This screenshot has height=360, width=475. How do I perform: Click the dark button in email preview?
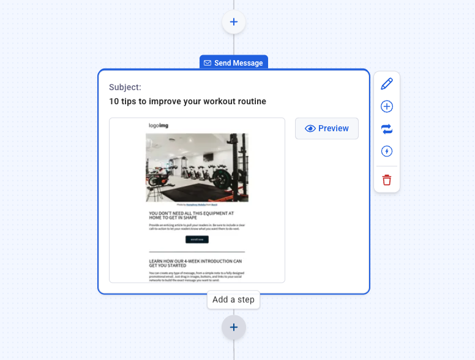coord(197,240)
